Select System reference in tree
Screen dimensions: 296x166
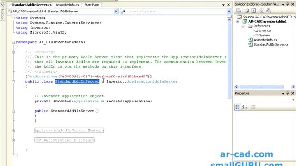point(264,35)
